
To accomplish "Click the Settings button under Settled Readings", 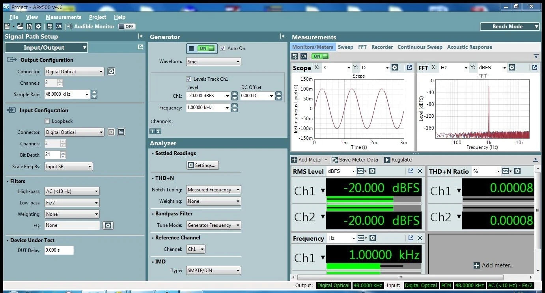I will pos(202,165).
